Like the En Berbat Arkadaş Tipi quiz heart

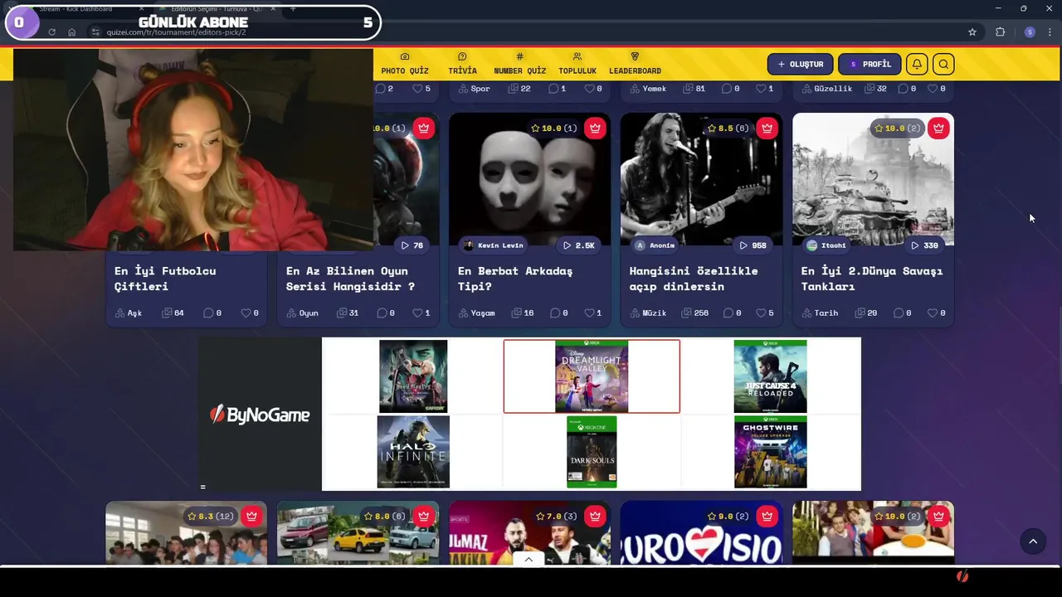pos(588,313)
